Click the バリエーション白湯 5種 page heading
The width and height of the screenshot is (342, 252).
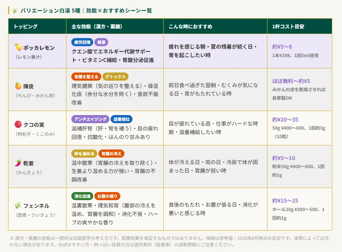(86, 11)
